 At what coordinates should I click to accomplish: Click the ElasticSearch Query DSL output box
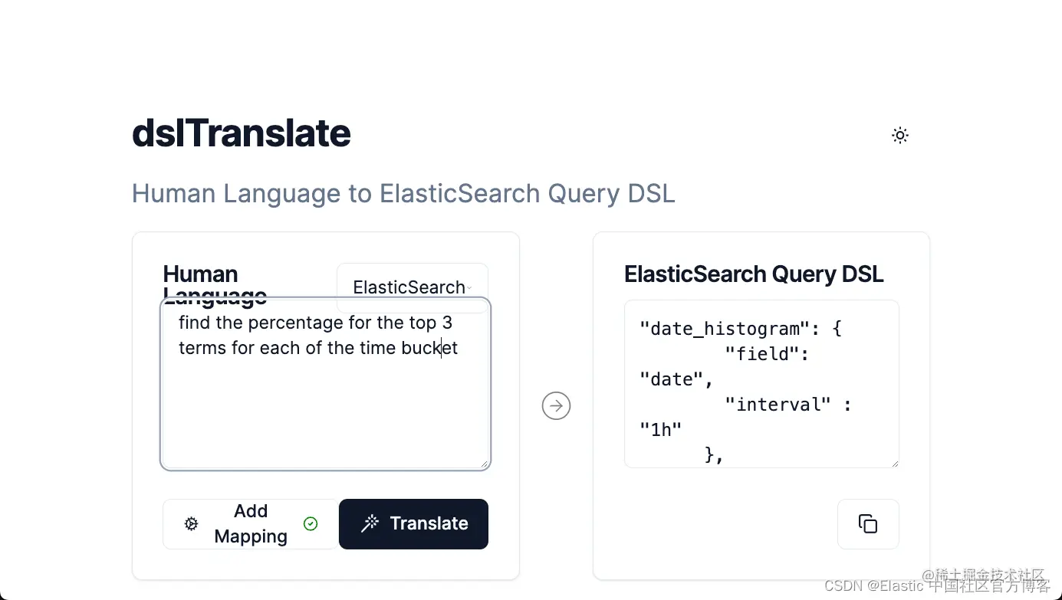click(761, 384)
